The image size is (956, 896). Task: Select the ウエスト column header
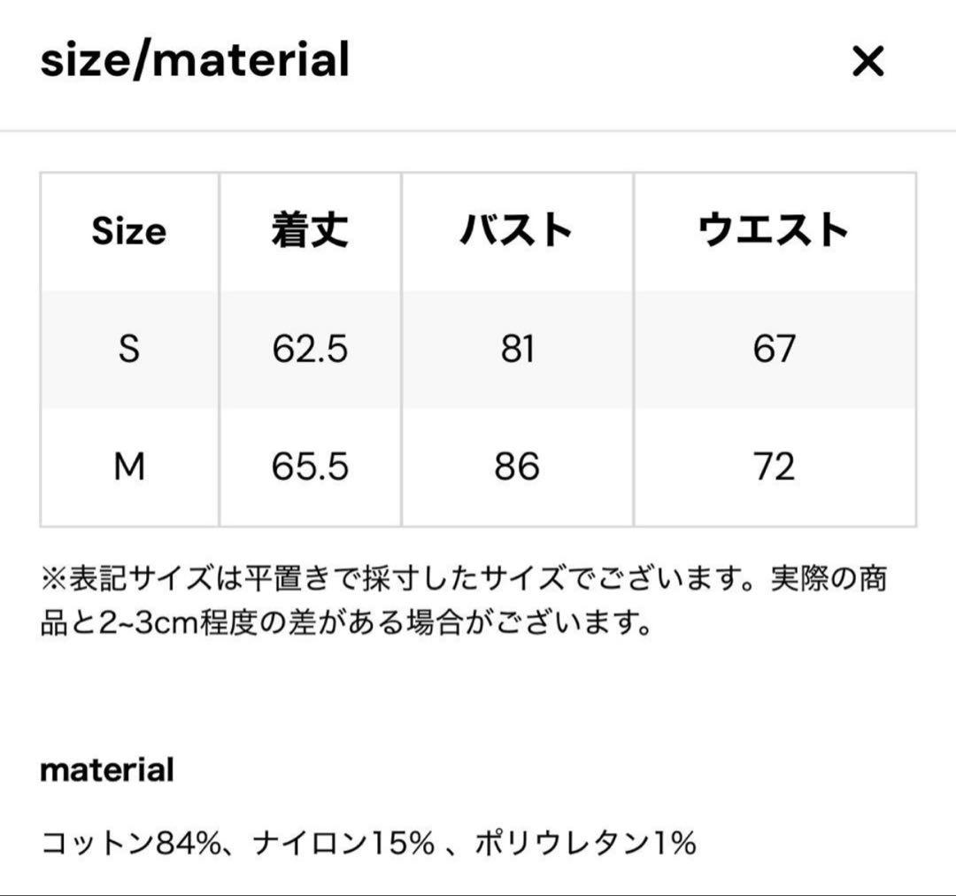[x=774, y=231]
